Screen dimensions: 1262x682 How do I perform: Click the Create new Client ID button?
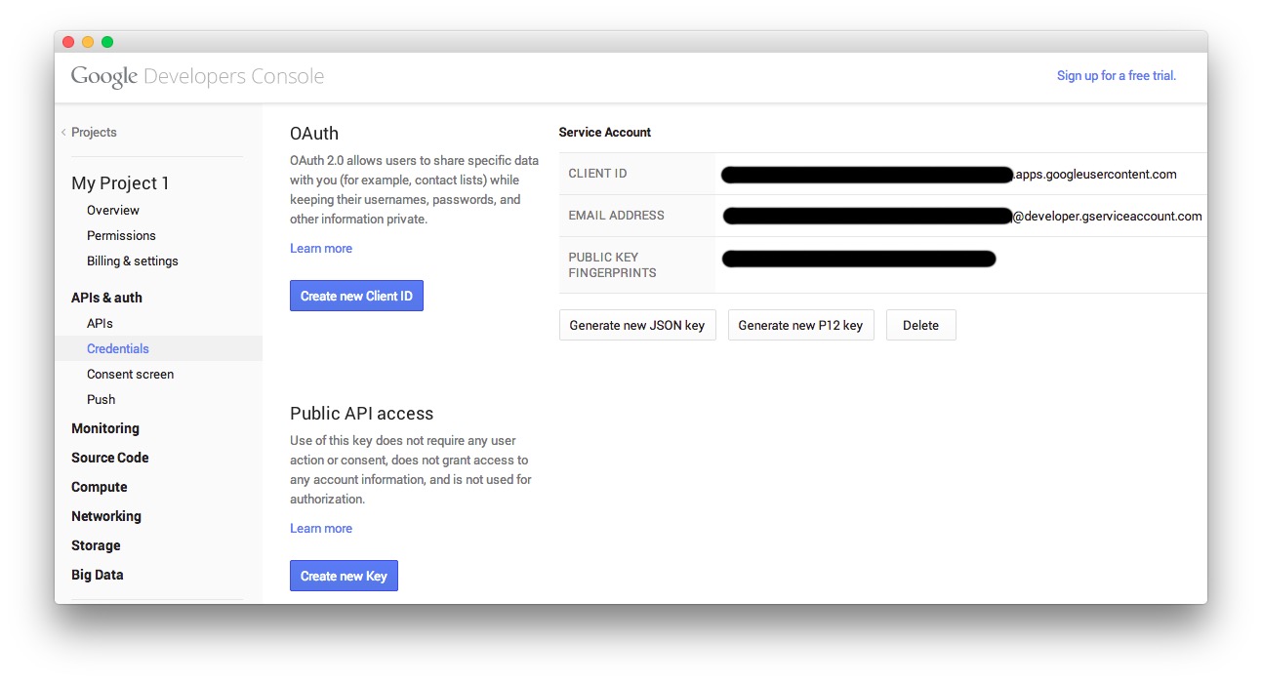[356, 296]
